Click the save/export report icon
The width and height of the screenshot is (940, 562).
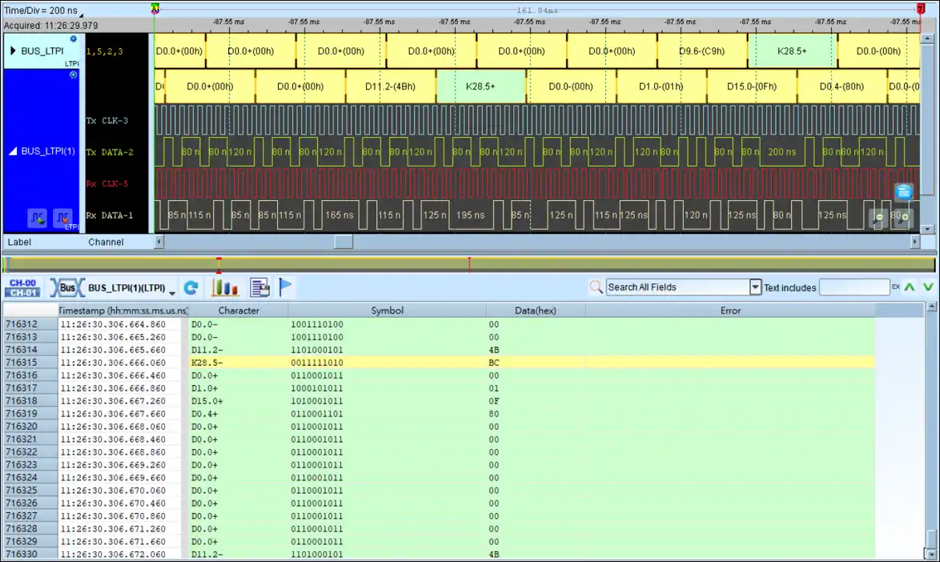[259, 288]
